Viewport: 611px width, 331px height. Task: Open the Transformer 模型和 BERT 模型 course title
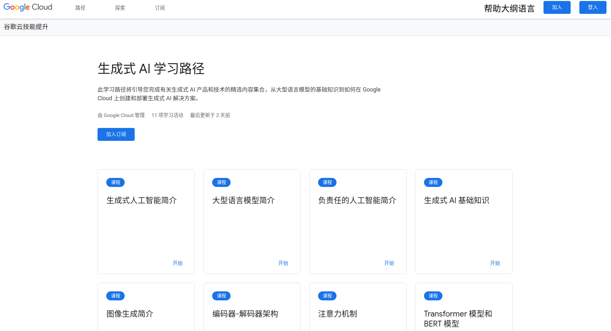(458, 318)
